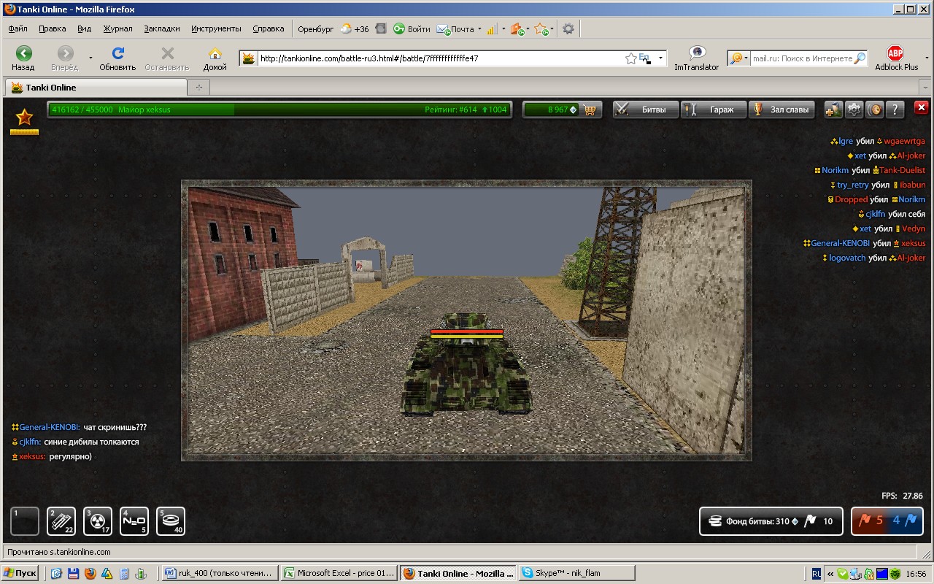Click the Войти login toolbar button
The width and height of the screenshot is (934, 584).
point(412,29)
